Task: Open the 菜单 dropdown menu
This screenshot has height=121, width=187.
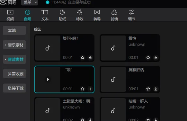Action: point(30,2)
